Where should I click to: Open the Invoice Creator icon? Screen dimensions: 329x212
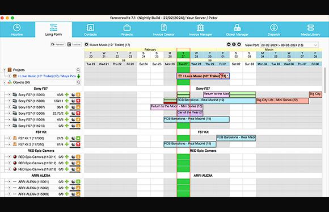(164, 28)
